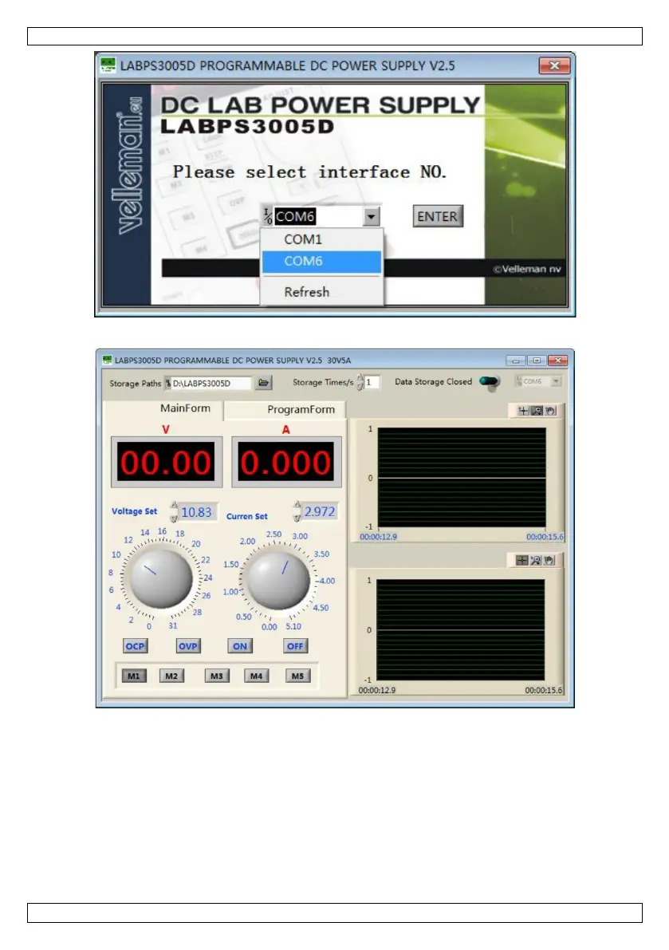Select pan hand tool on upper graph
The width and height of the screenshot is (669, 950).
click(x=549, y=411)
